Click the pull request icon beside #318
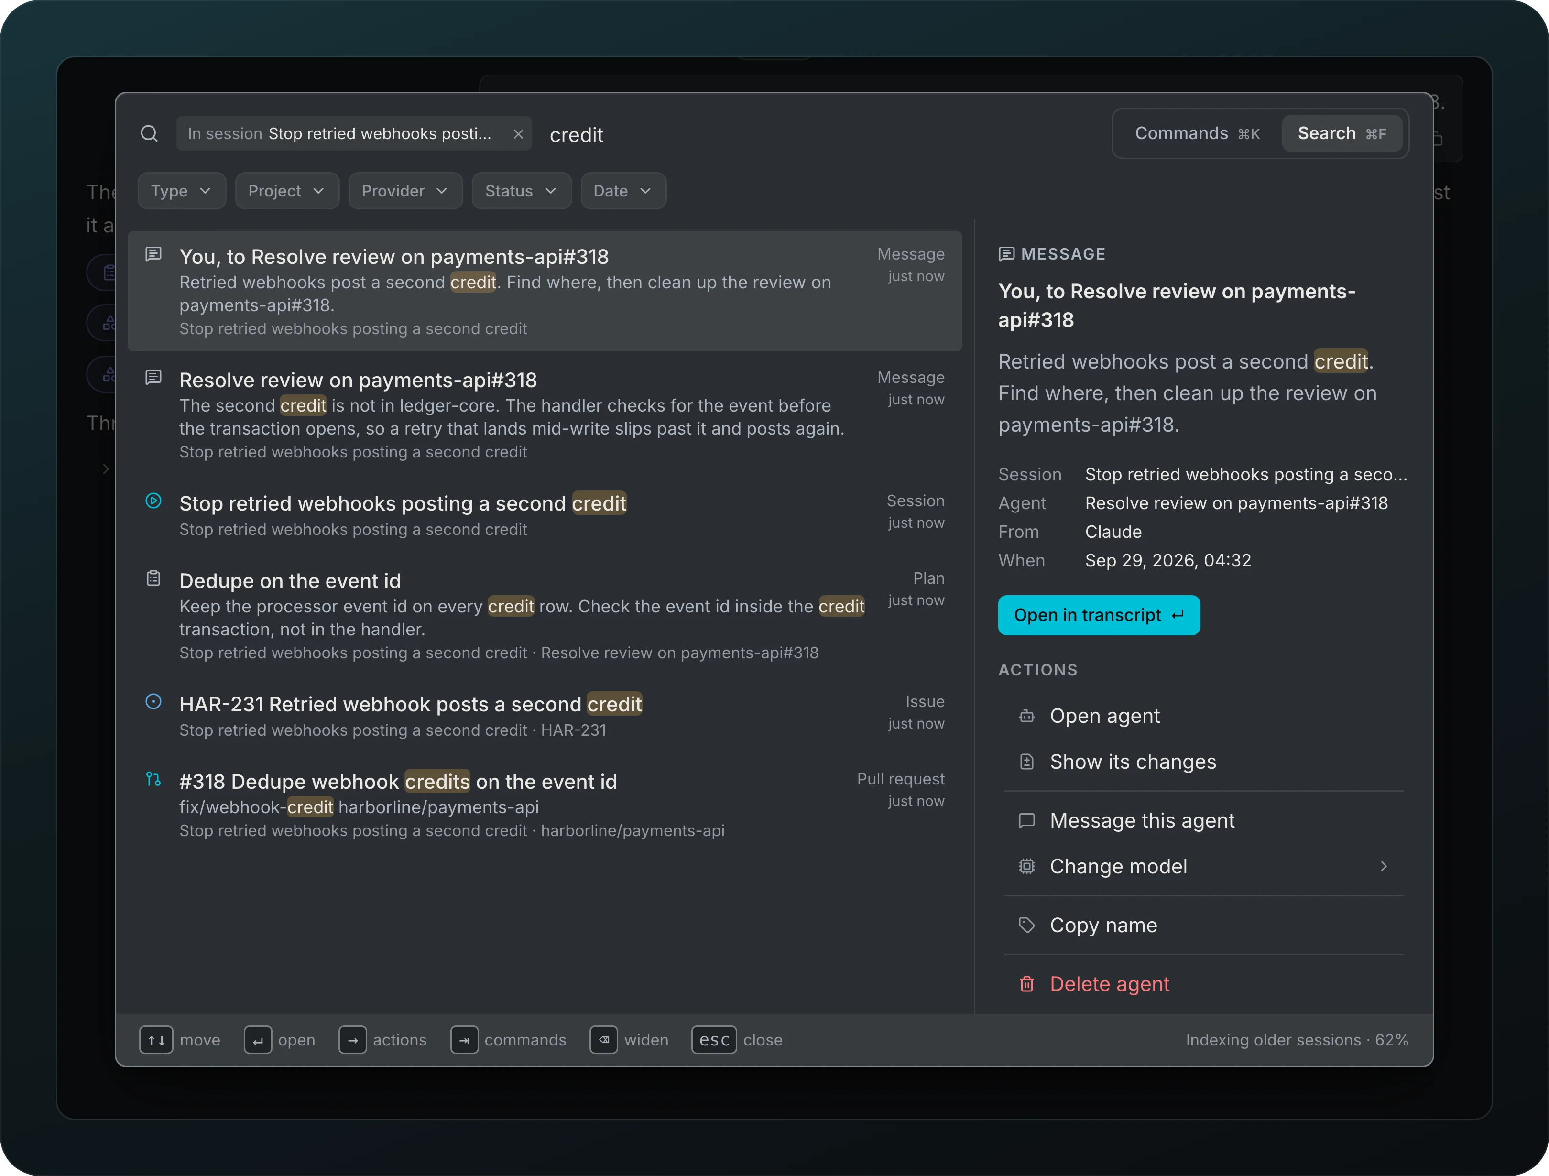This screenshot has width=1549, height=1176. pos(153,779)
